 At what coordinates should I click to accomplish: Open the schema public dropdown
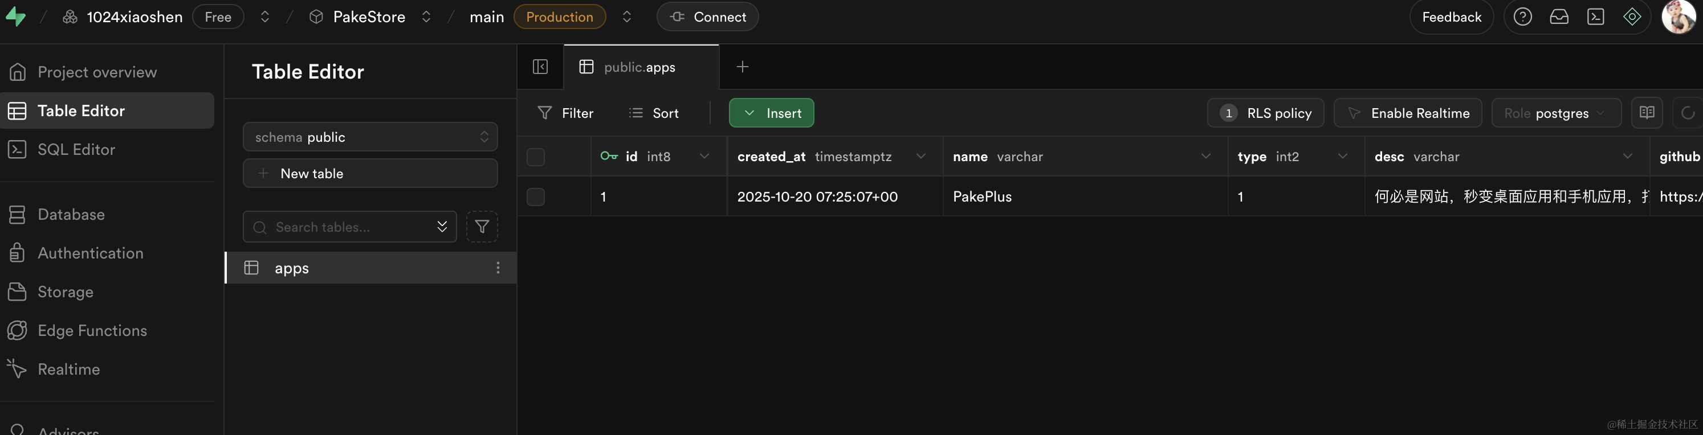(370, 137)
